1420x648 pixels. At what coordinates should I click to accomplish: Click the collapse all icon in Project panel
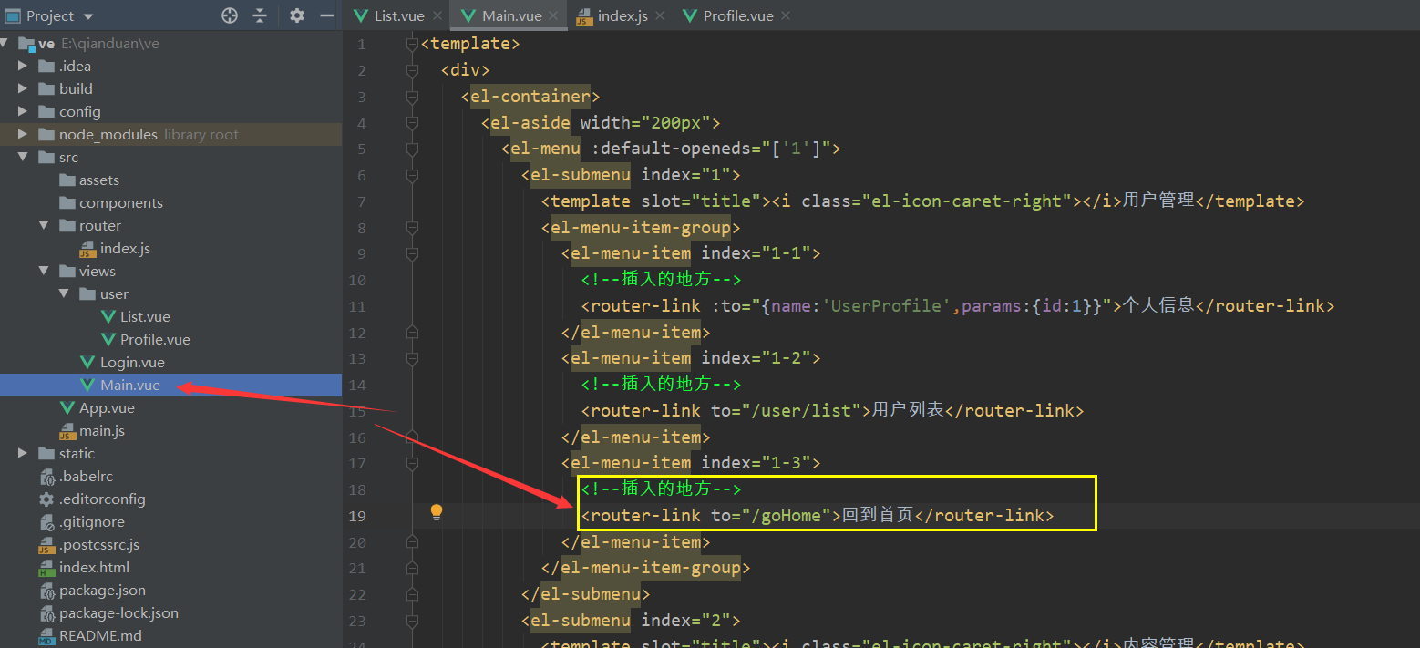click(261, 15)
